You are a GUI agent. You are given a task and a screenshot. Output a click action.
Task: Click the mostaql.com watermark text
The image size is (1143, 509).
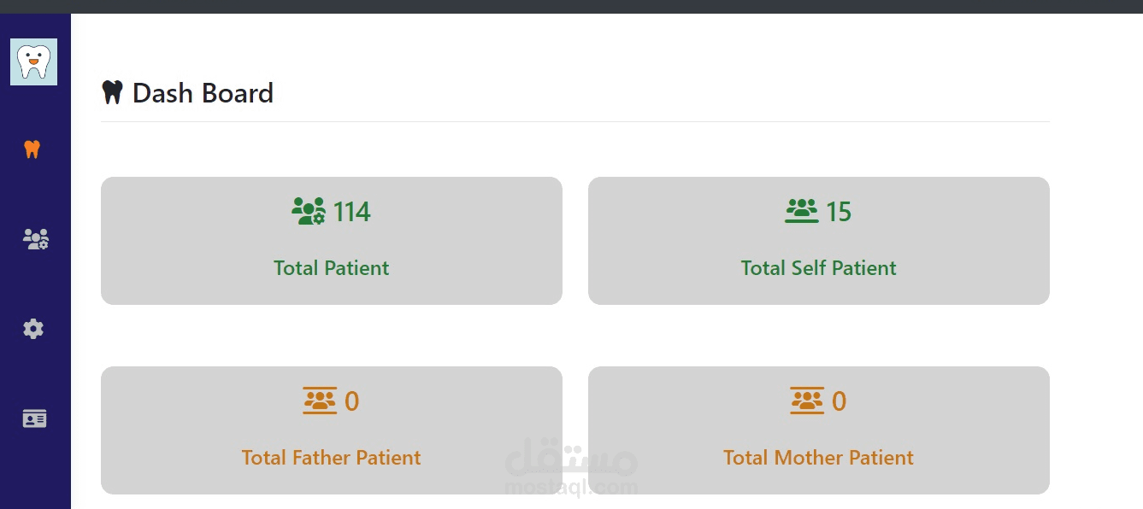pos(571,489)
